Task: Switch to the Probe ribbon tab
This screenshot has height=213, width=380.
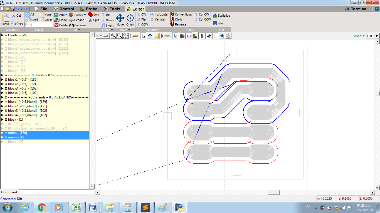Action: click(88, 9)
